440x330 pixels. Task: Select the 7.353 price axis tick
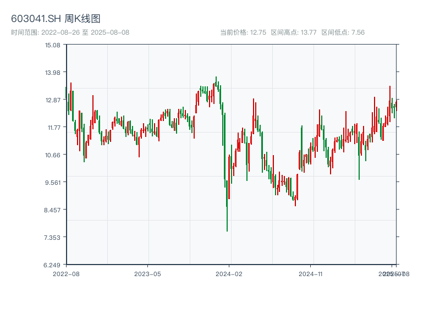click(x=52, y=238)
